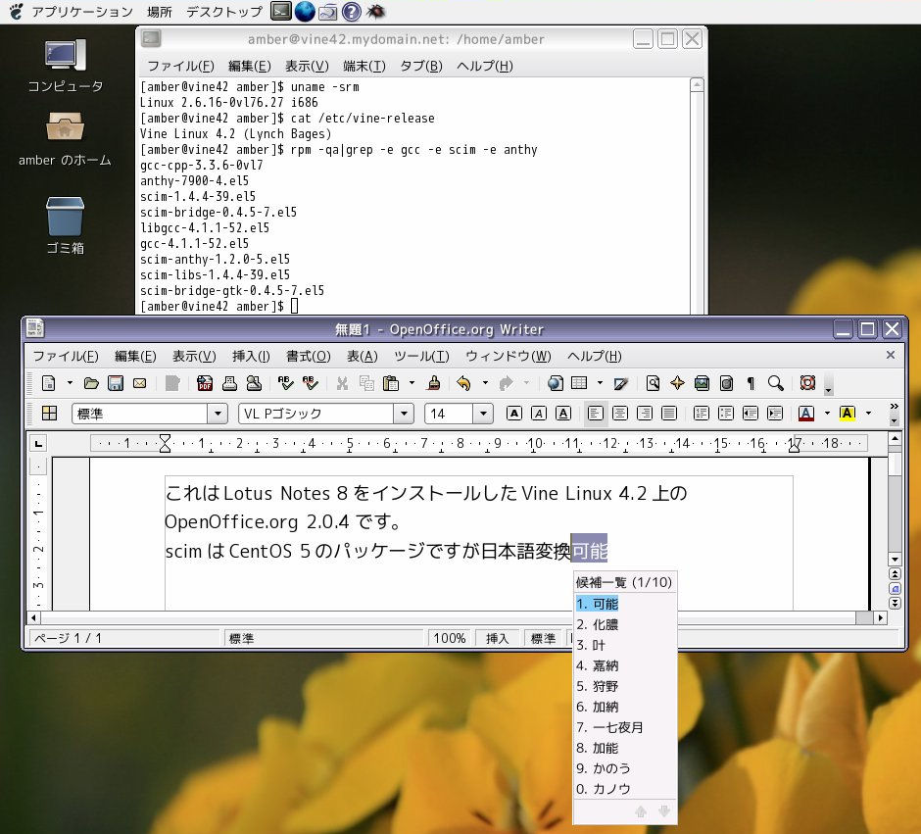Run the spelling and grammar check
Viewport: 921px width, 834px height.
point(285,383)
